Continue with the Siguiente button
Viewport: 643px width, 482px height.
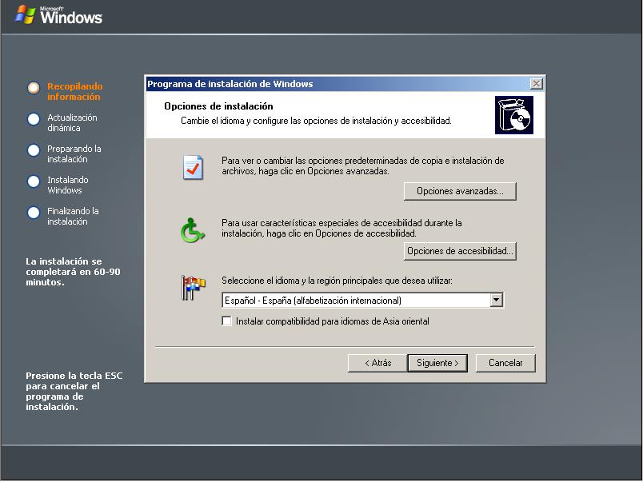coord(437,363)
